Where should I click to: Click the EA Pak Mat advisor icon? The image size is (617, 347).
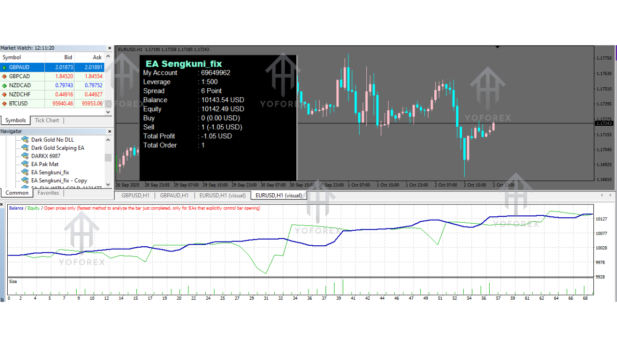(x=25, y=164)
